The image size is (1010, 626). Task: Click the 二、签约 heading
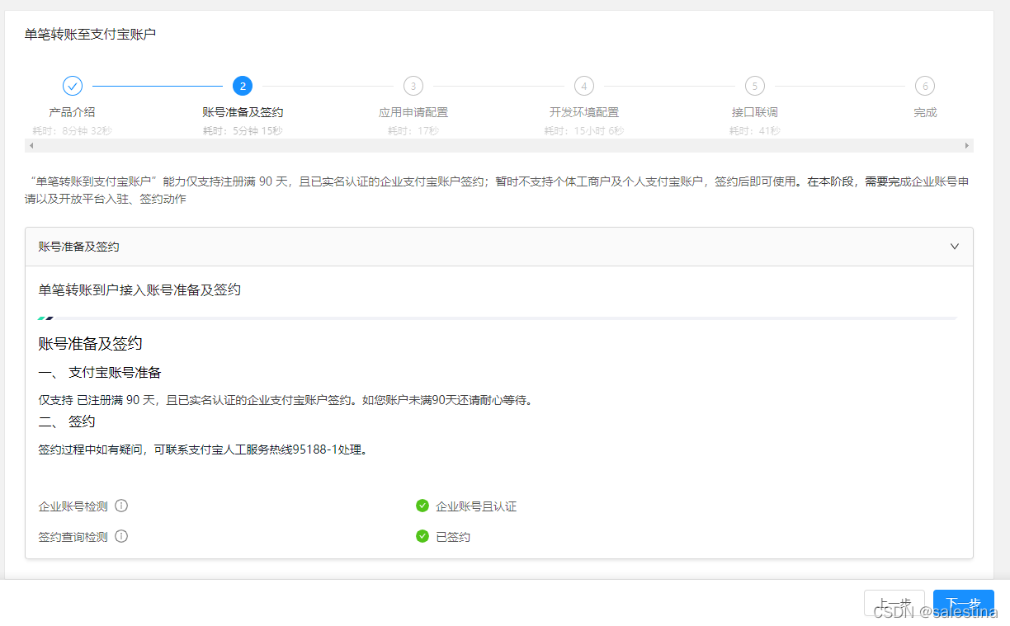67,421
